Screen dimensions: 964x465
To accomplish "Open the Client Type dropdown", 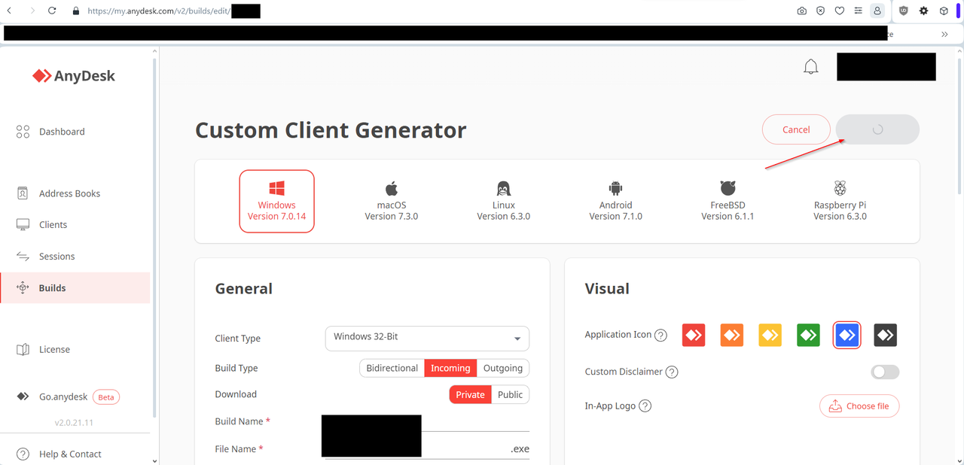I will [x=427, y=338].
